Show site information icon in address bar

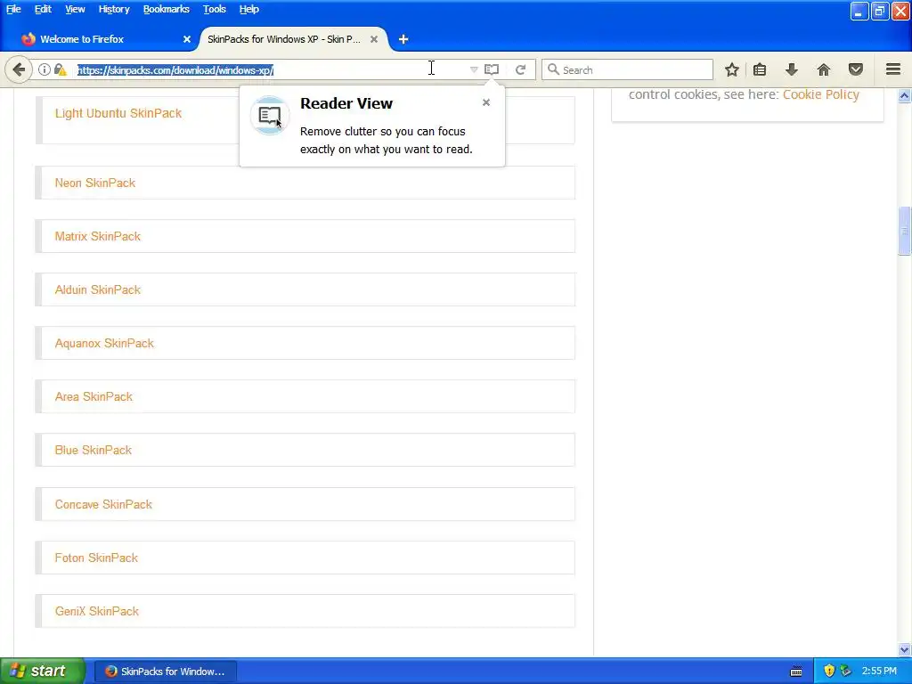click(x=45, y=69)
